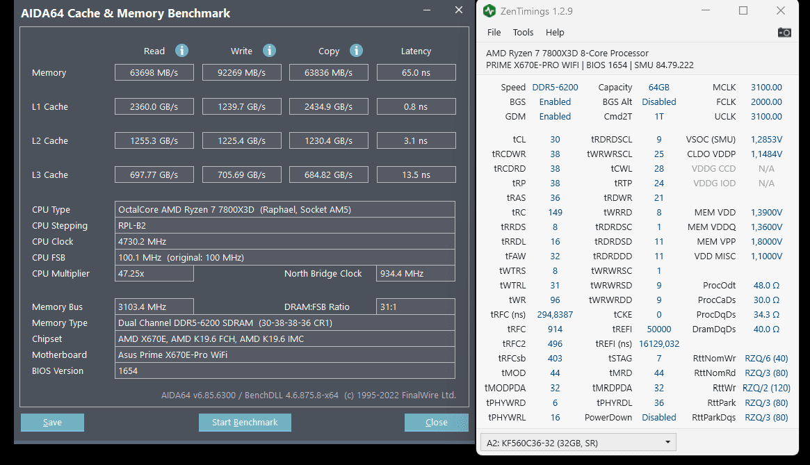
Task: Click the L1 Cache write 1239.7 GB/s
Action: [242, 107]
